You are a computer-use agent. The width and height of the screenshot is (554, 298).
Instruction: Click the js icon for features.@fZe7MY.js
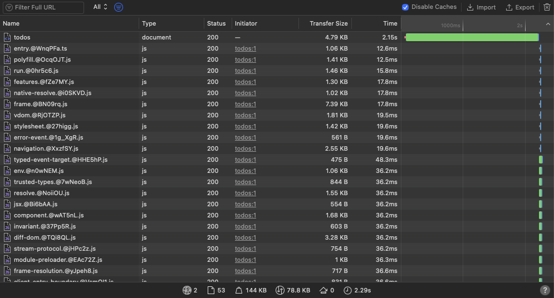(x=7, y=82)
